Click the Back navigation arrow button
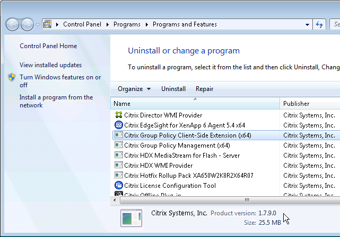Image resolution: width=340 pixels, height=237 pixels. (x=12, y=24)
